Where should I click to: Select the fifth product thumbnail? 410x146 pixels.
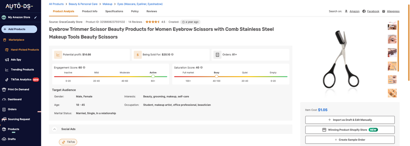[x=392, y=79]
